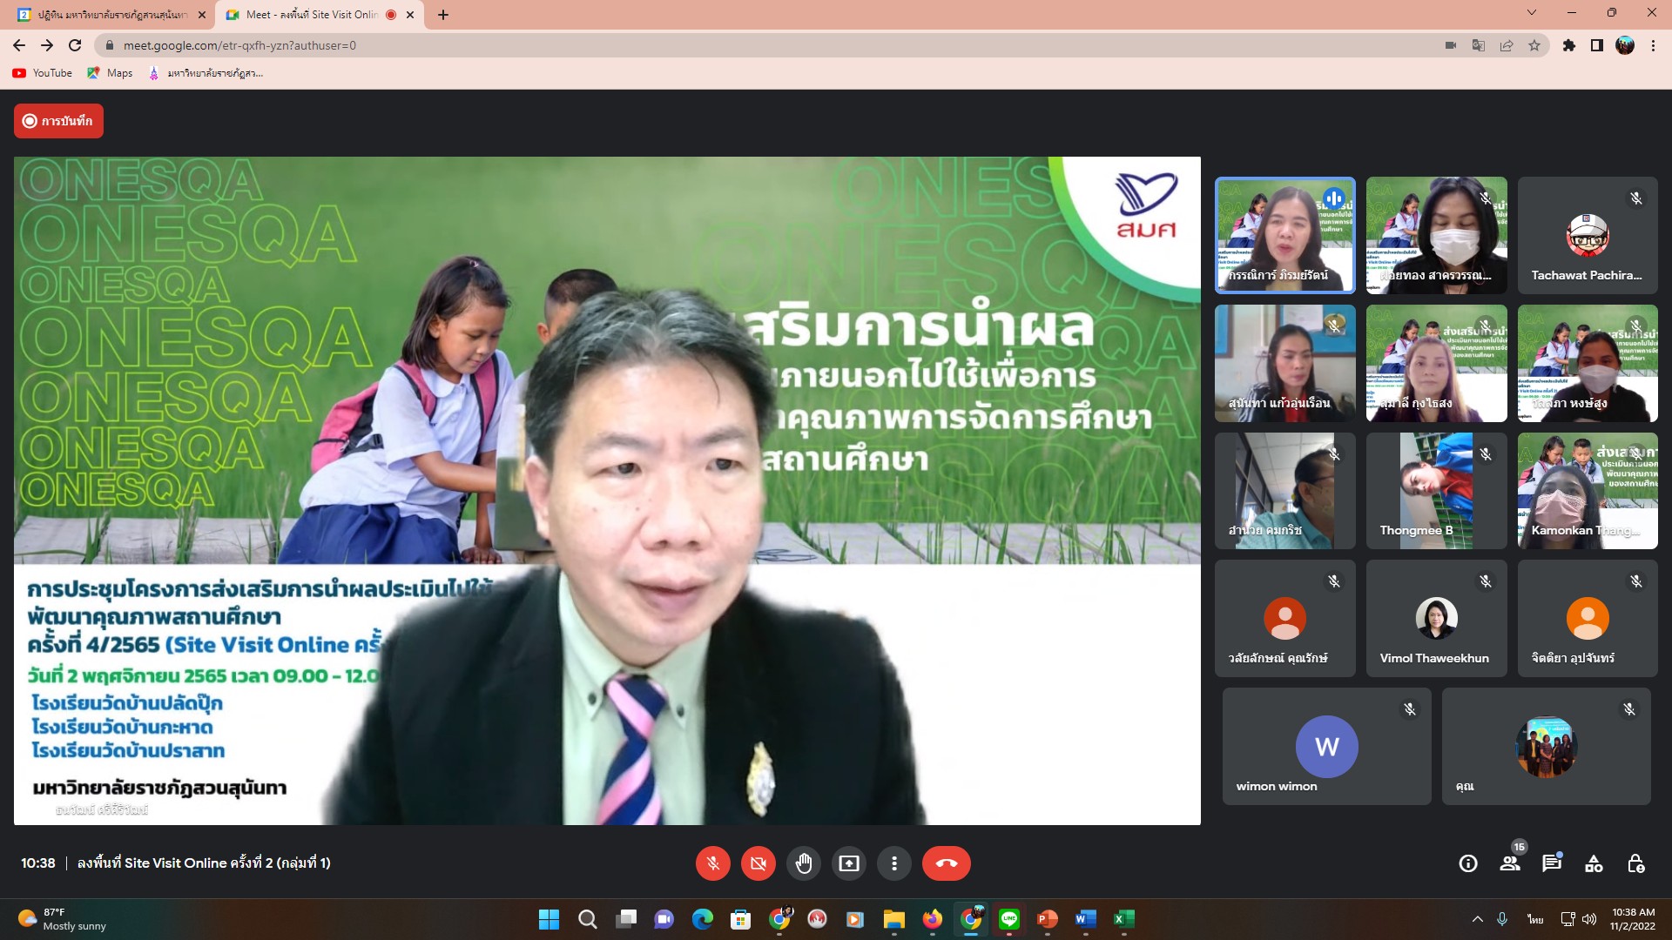This screenshot has width=1672, height=940.
Task: Switch to the calendar browser tab
Action: pos(109,15)
